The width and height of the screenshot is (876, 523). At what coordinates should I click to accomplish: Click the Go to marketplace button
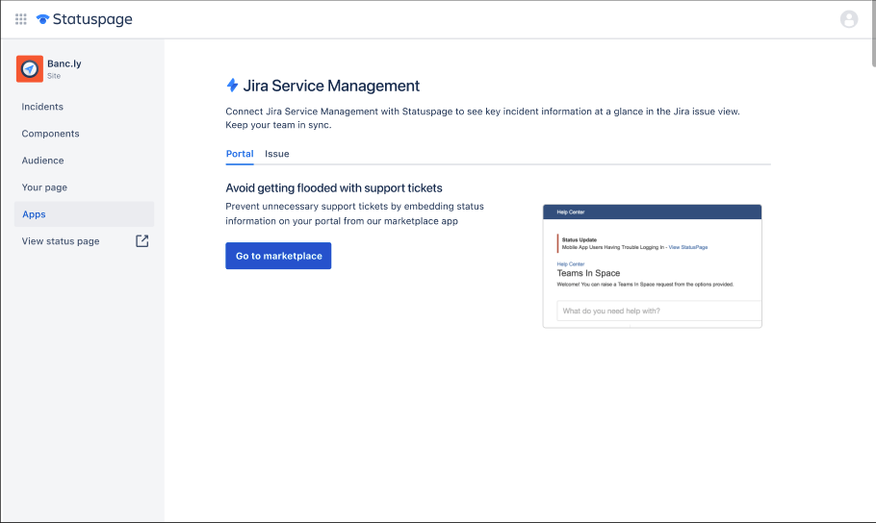[x=278, y=256]
